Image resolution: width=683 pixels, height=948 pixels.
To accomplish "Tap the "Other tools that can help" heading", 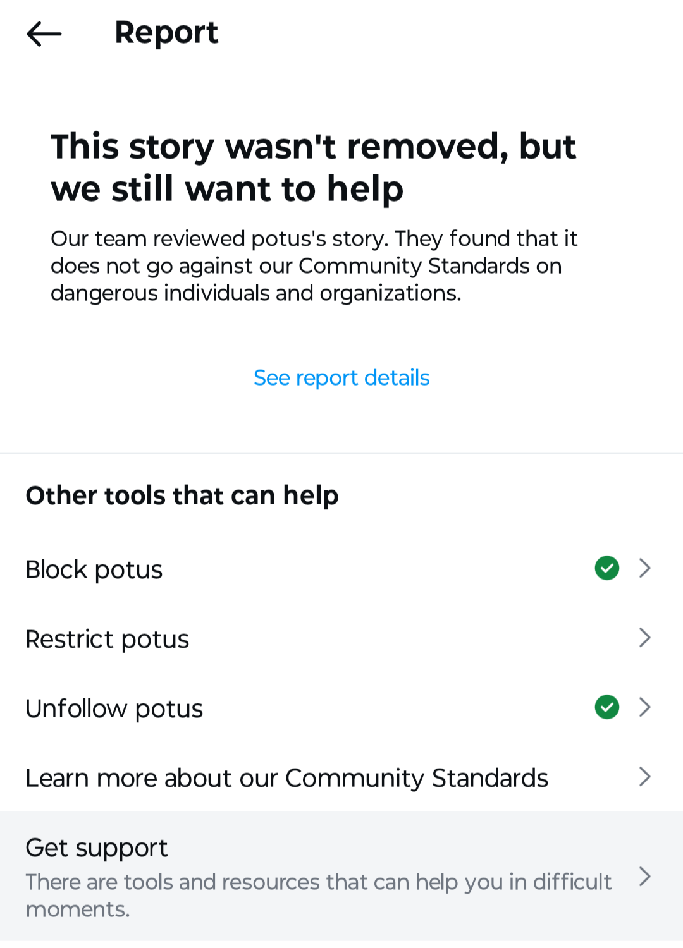I will pos(182,495).
